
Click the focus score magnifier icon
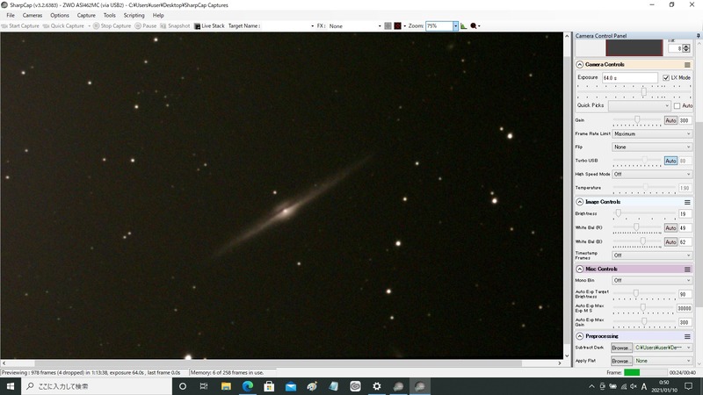[474, 26]
